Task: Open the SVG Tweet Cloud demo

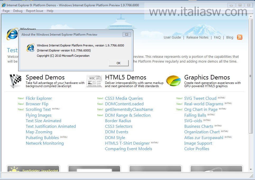Action: click(200, 98)
